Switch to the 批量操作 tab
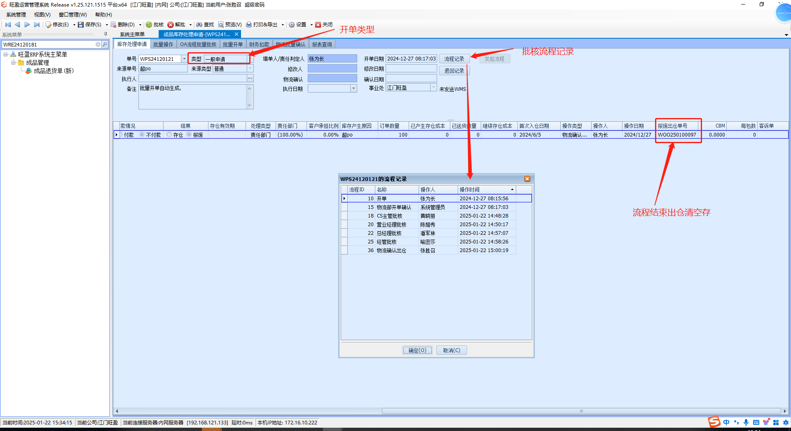The height and width of the screenshot is (431, 791). tap(163, 44)
